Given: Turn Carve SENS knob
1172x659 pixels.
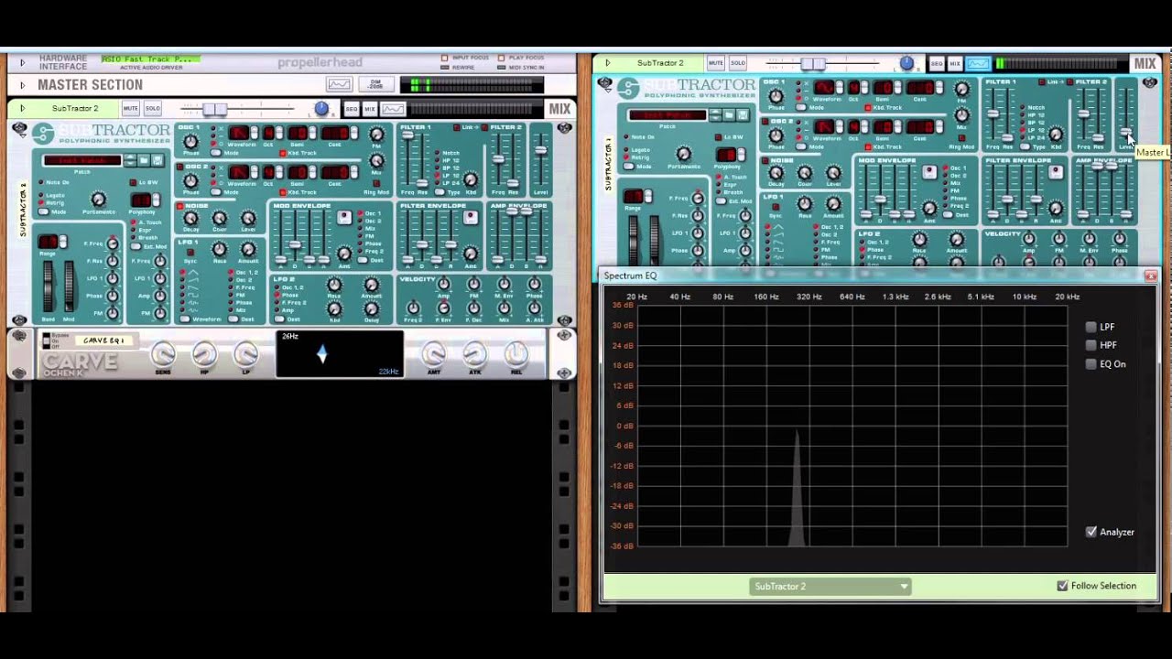Looking at the screenshot, I should (163, 353).
